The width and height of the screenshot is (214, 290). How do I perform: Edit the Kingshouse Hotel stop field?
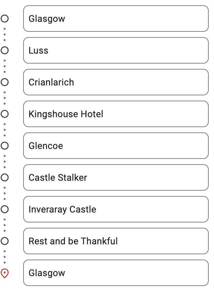pyautogui.click(x=116, y=114)
